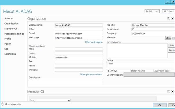Viewport: 175px width, 109px height.
Task: Click the Zip/Postal code field
Action: click(164, 70)
